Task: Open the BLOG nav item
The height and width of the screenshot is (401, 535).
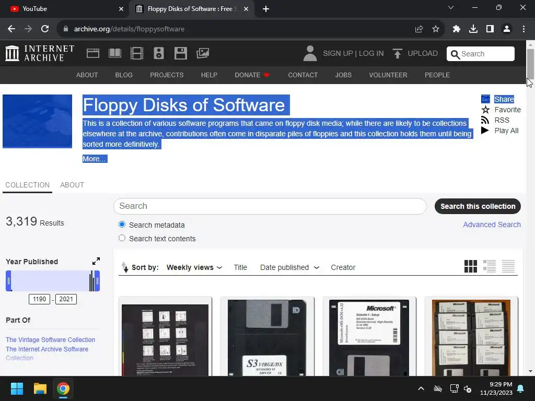Action: 124,75
